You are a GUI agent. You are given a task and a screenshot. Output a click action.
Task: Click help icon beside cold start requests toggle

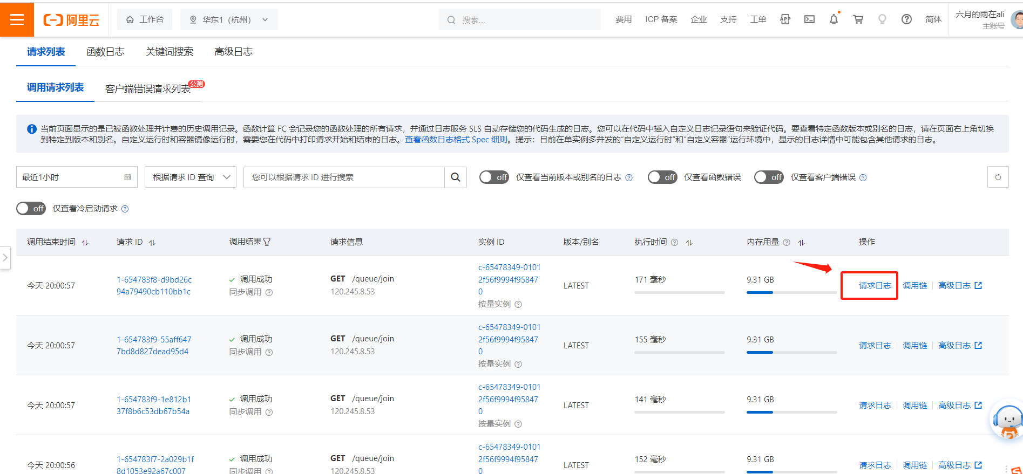click(125, 209)
